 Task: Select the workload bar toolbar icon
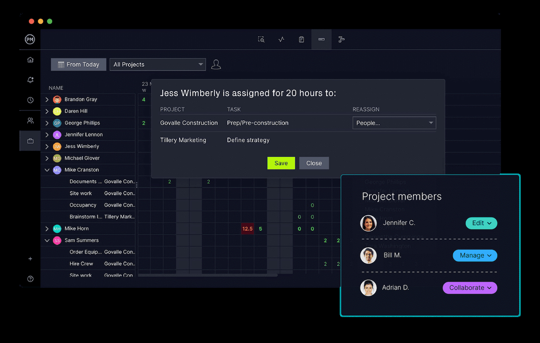tap(321, 39)
